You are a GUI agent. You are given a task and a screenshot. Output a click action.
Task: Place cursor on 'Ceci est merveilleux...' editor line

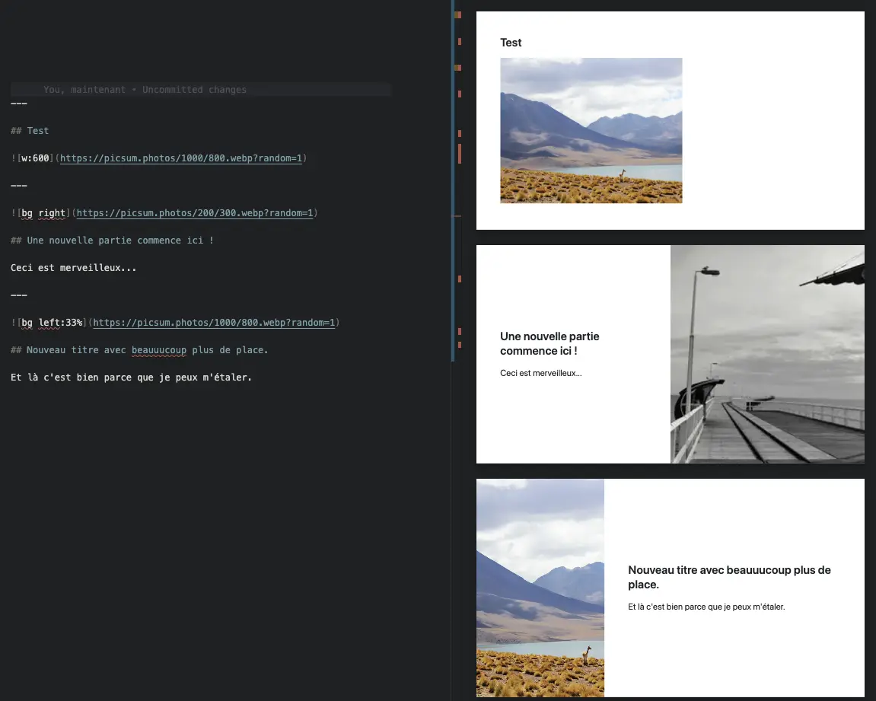click(73, 268)
